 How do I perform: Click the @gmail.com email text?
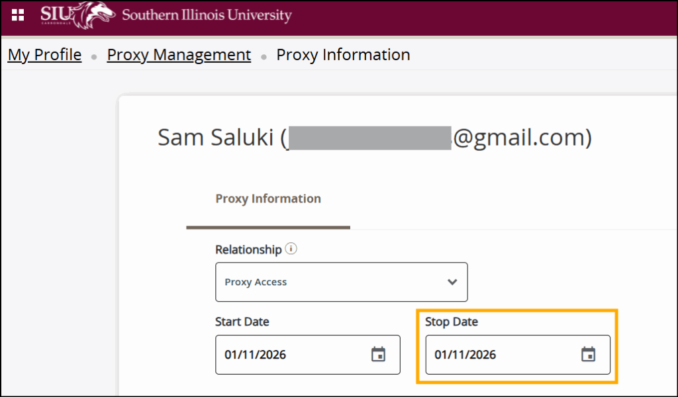(520, 138)
